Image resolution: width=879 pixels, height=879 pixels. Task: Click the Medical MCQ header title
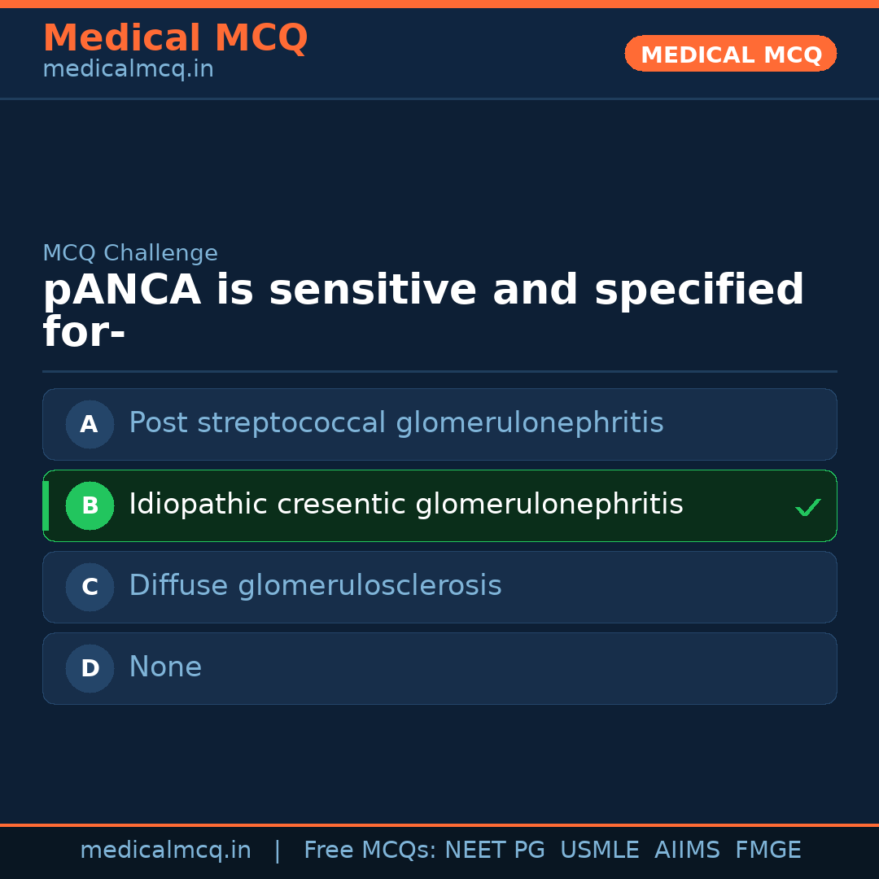[x=175, y=38]
